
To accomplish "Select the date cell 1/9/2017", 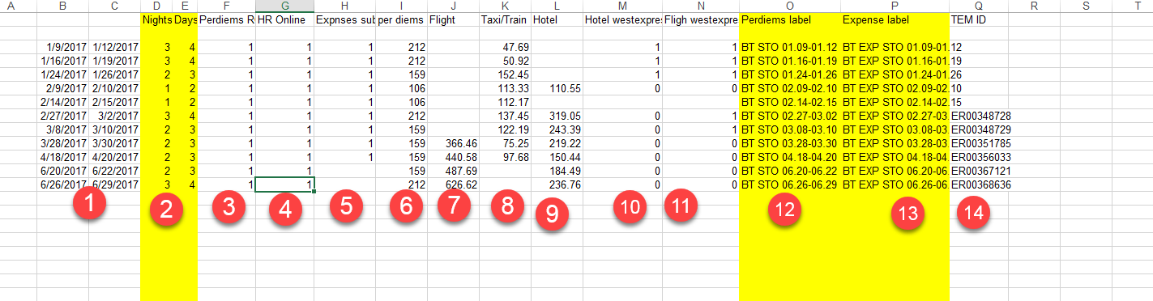I will [x=62, y=48].
